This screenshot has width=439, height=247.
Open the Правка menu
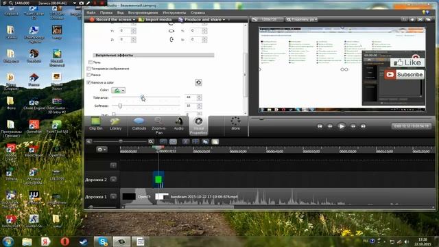pos(106,12)
